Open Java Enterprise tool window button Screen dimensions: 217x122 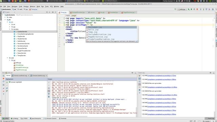[35, 118]
